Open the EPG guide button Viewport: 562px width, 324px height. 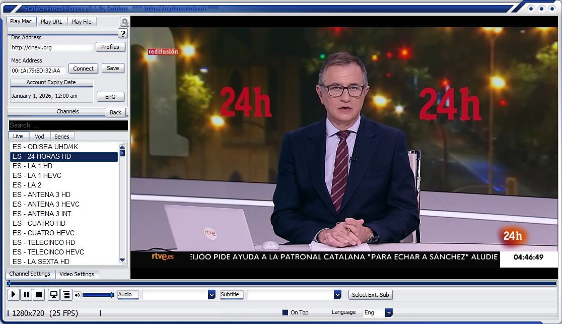coord(110,97)
